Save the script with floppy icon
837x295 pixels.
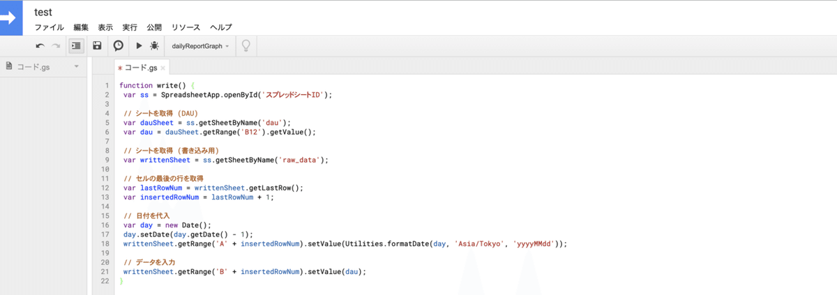(x=98, y=46)
